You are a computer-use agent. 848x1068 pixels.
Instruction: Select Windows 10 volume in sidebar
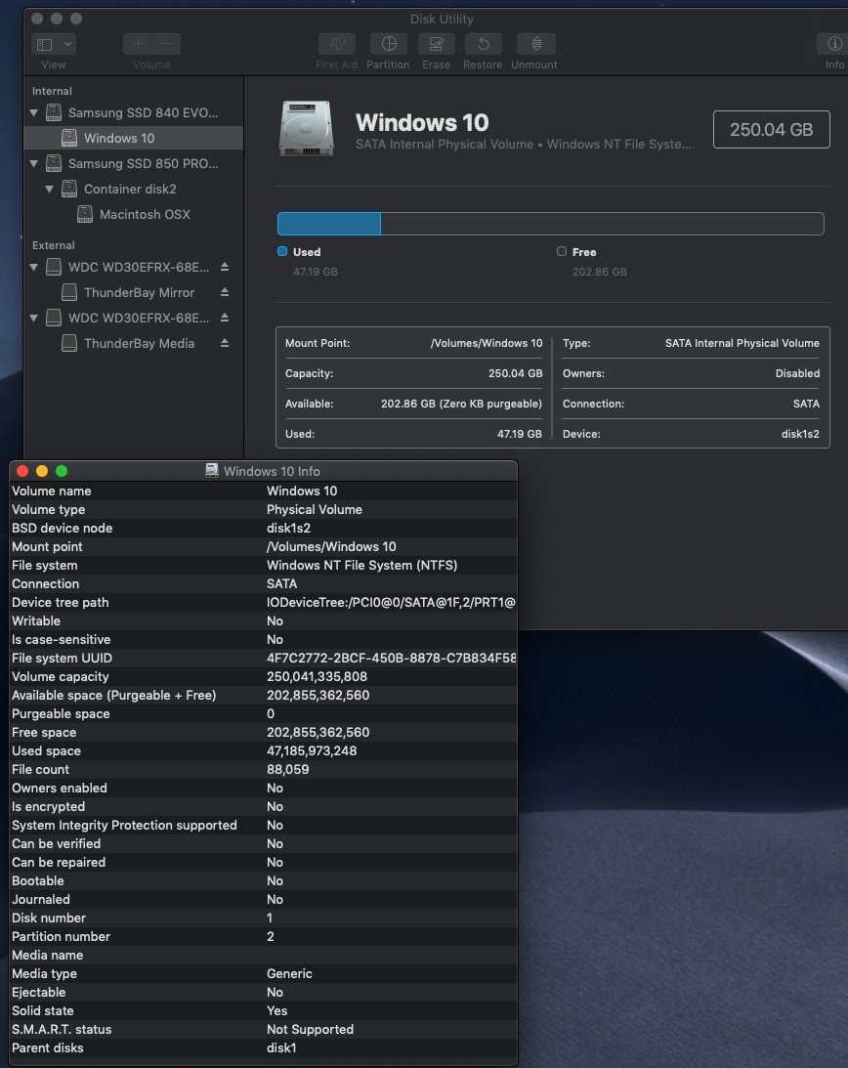pos(134,139)
